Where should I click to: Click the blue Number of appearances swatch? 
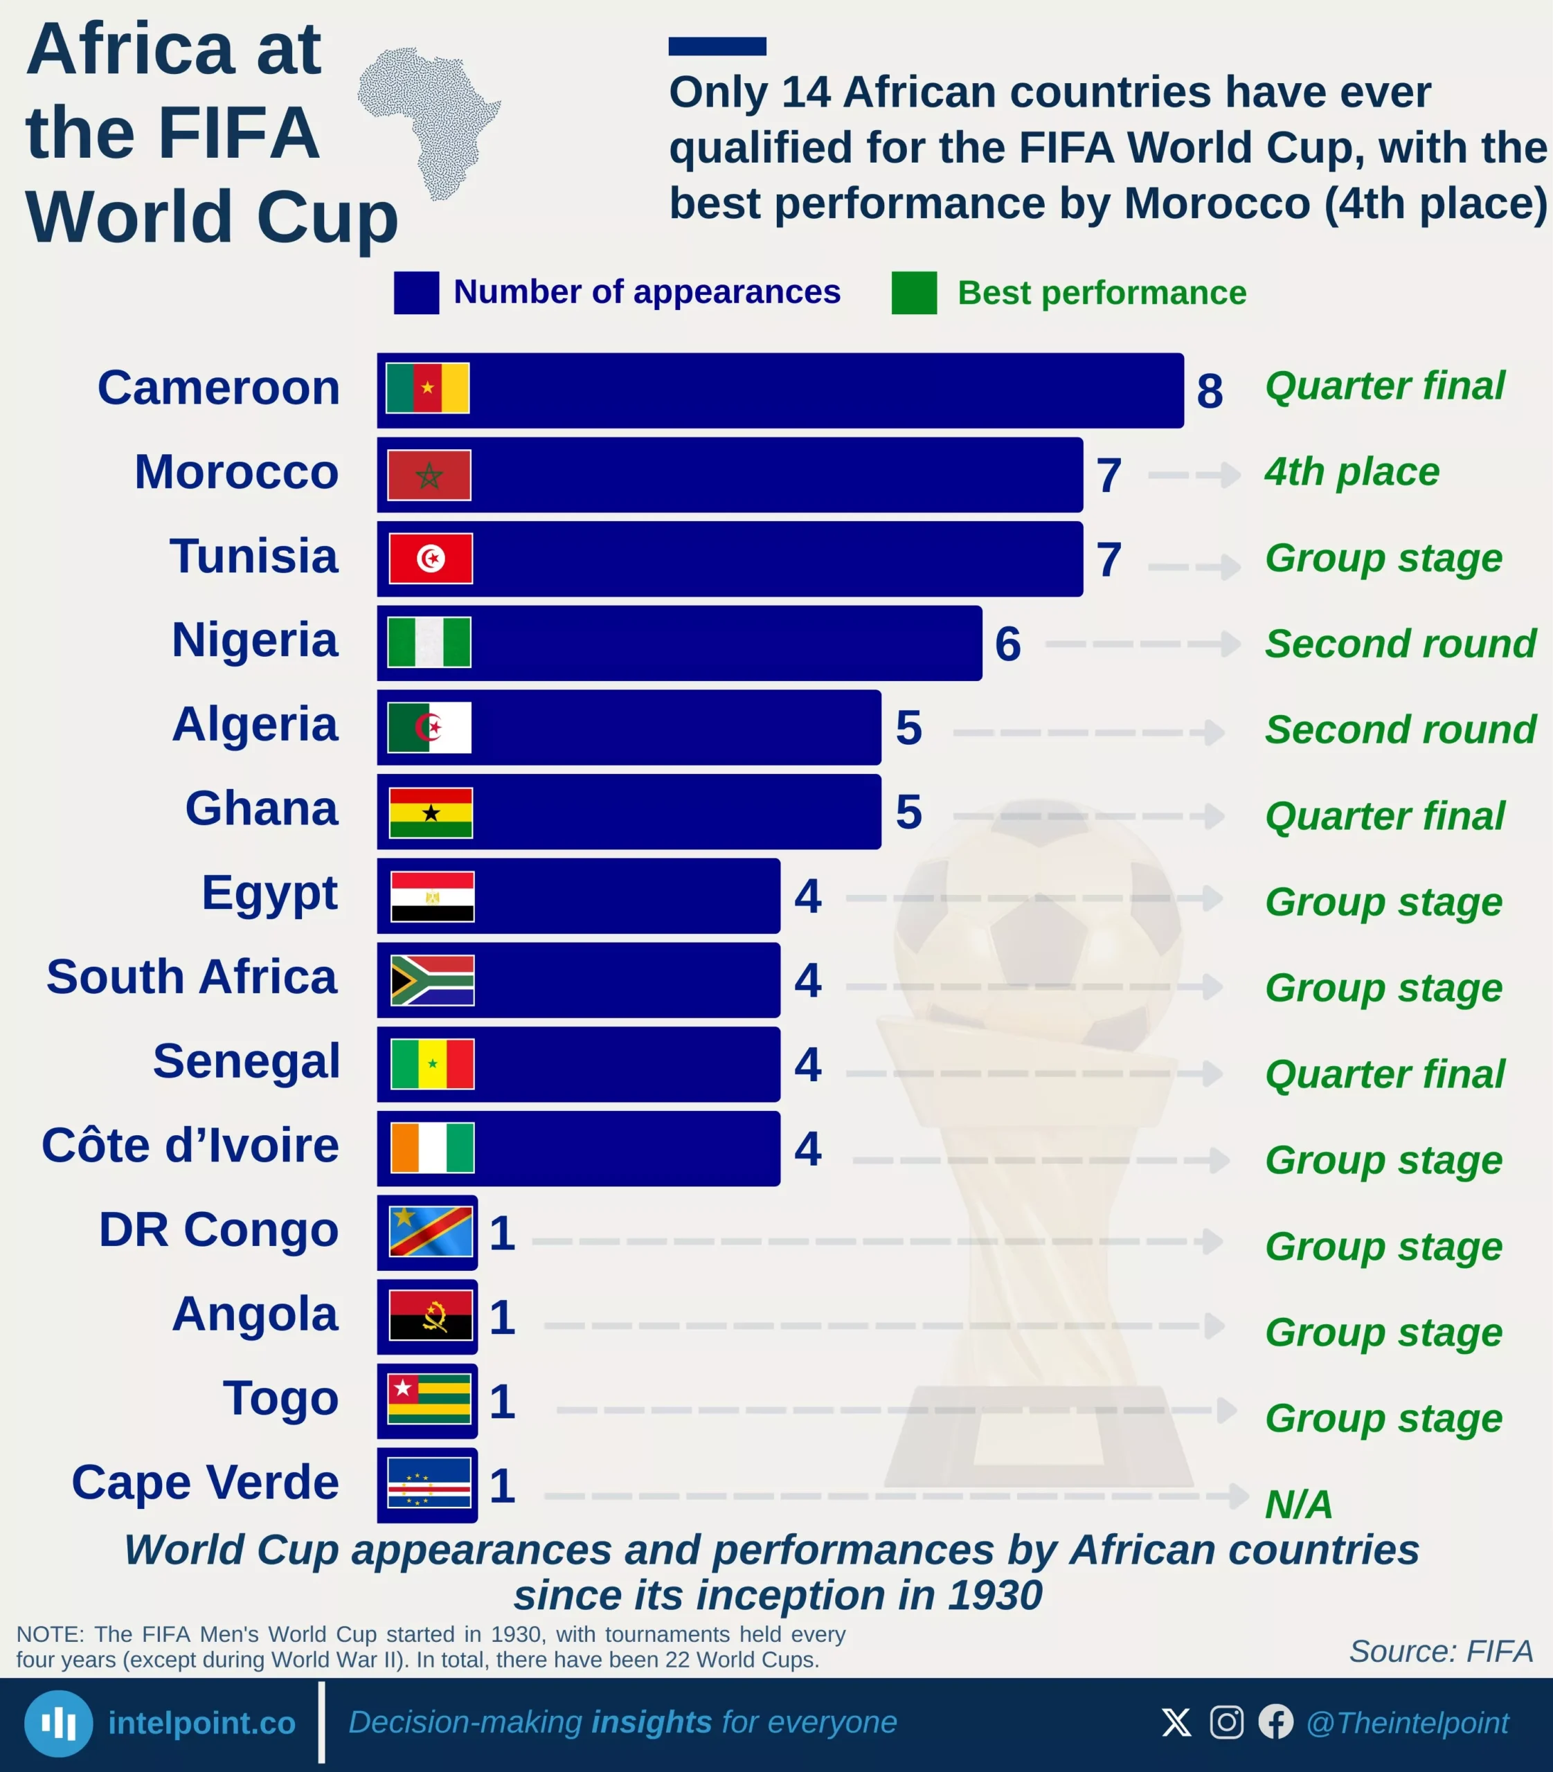(x=416, y=293)
